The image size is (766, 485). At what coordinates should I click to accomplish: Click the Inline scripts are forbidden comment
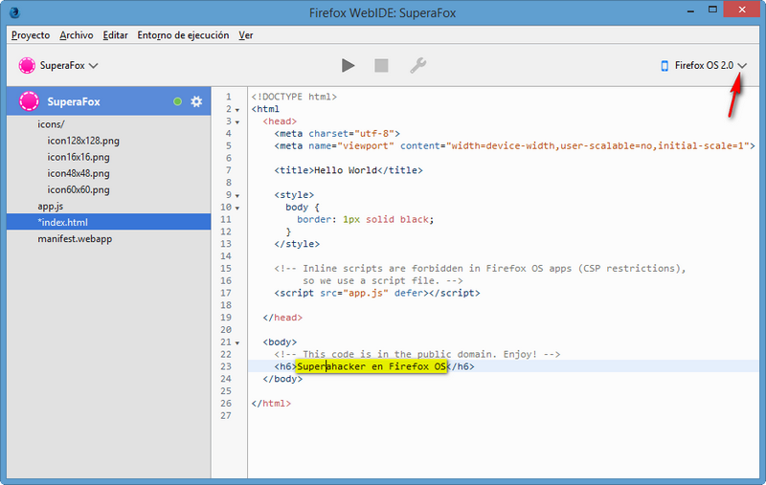[480, 269]
